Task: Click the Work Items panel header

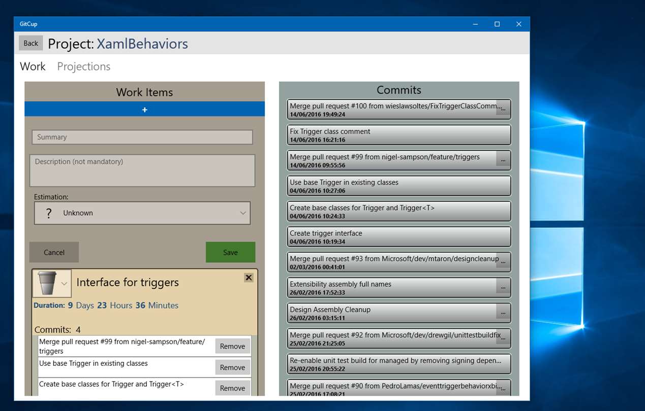Action: (x=144, y=92)
